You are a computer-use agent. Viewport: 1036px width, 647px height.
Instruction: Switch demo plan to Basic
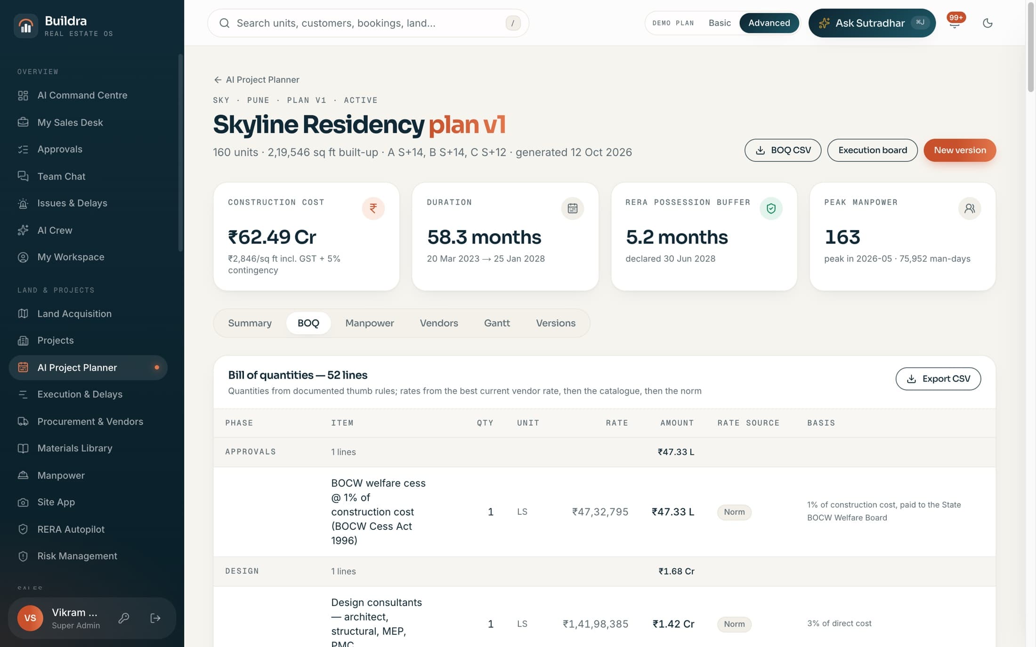point(720,23)
